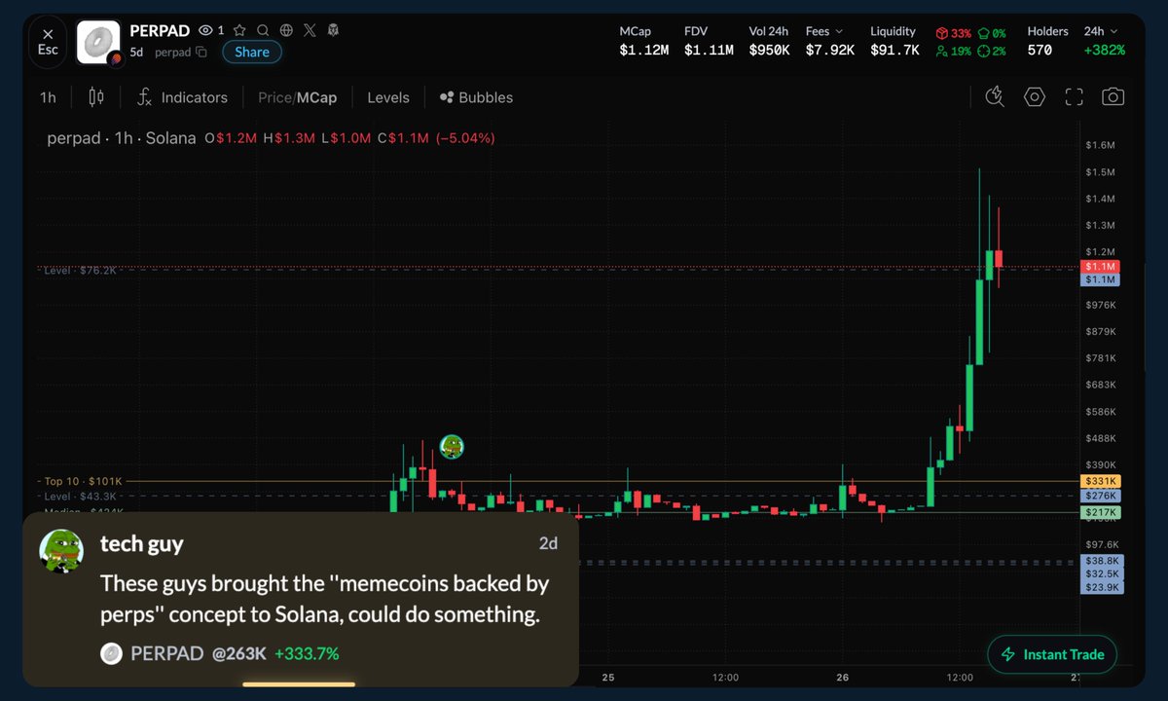The width and height of the screenshot is (1168, 701).
Task: Switch chart to MCap display
Action: click(x=316, y=97)
